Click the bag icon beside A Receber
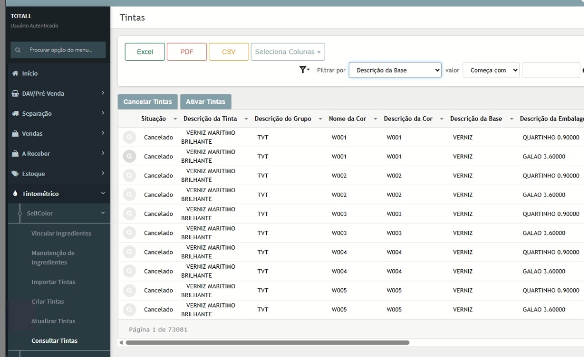Screen dimensions: 584x357 [x=15, y=153]
